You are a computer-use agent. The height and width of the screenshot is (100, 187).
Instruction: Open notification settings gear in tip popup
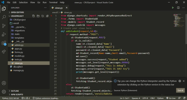pyautogui.click(x=180, y=81)
